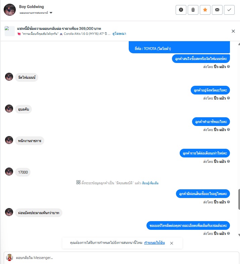
Task: Click the chat scrollbar thumb
Action: point(239,199)
